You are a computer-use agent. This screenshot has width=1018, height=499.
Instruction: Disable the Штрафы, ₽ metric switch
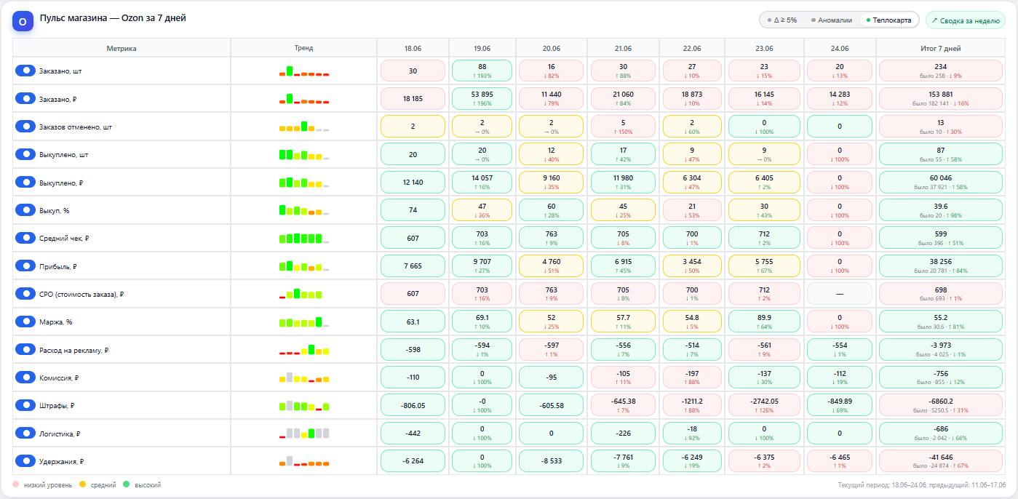25,405
